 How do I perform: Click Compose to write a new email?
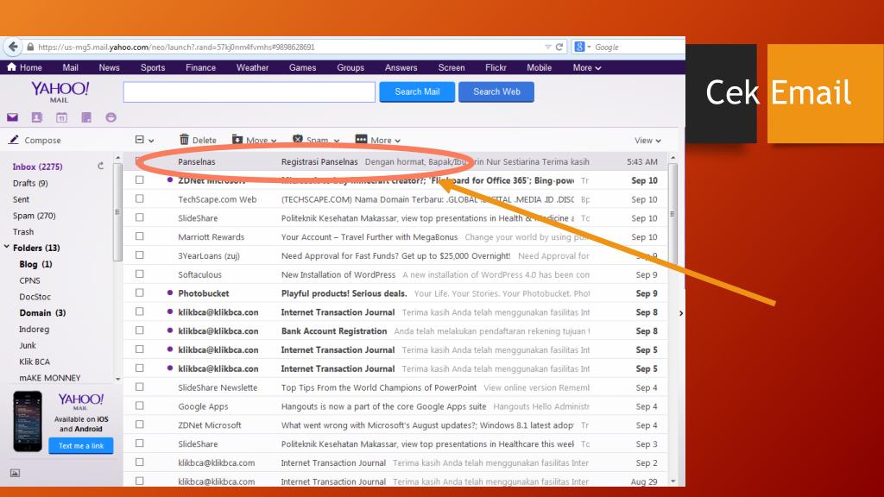click(35, 141)
